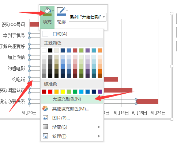This screenshot has height=145, width=177.
Task: Click the Outline pen icon
Action: click(x=61, y=11)
